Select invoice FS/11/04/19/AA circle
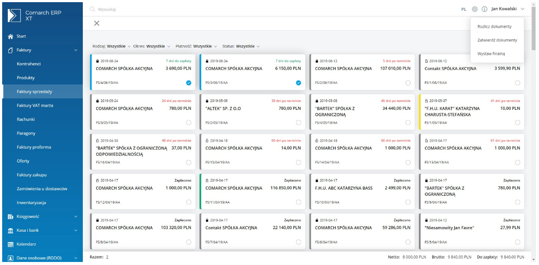539x265 pixels. pyautogui.click(x=298, y=202)
